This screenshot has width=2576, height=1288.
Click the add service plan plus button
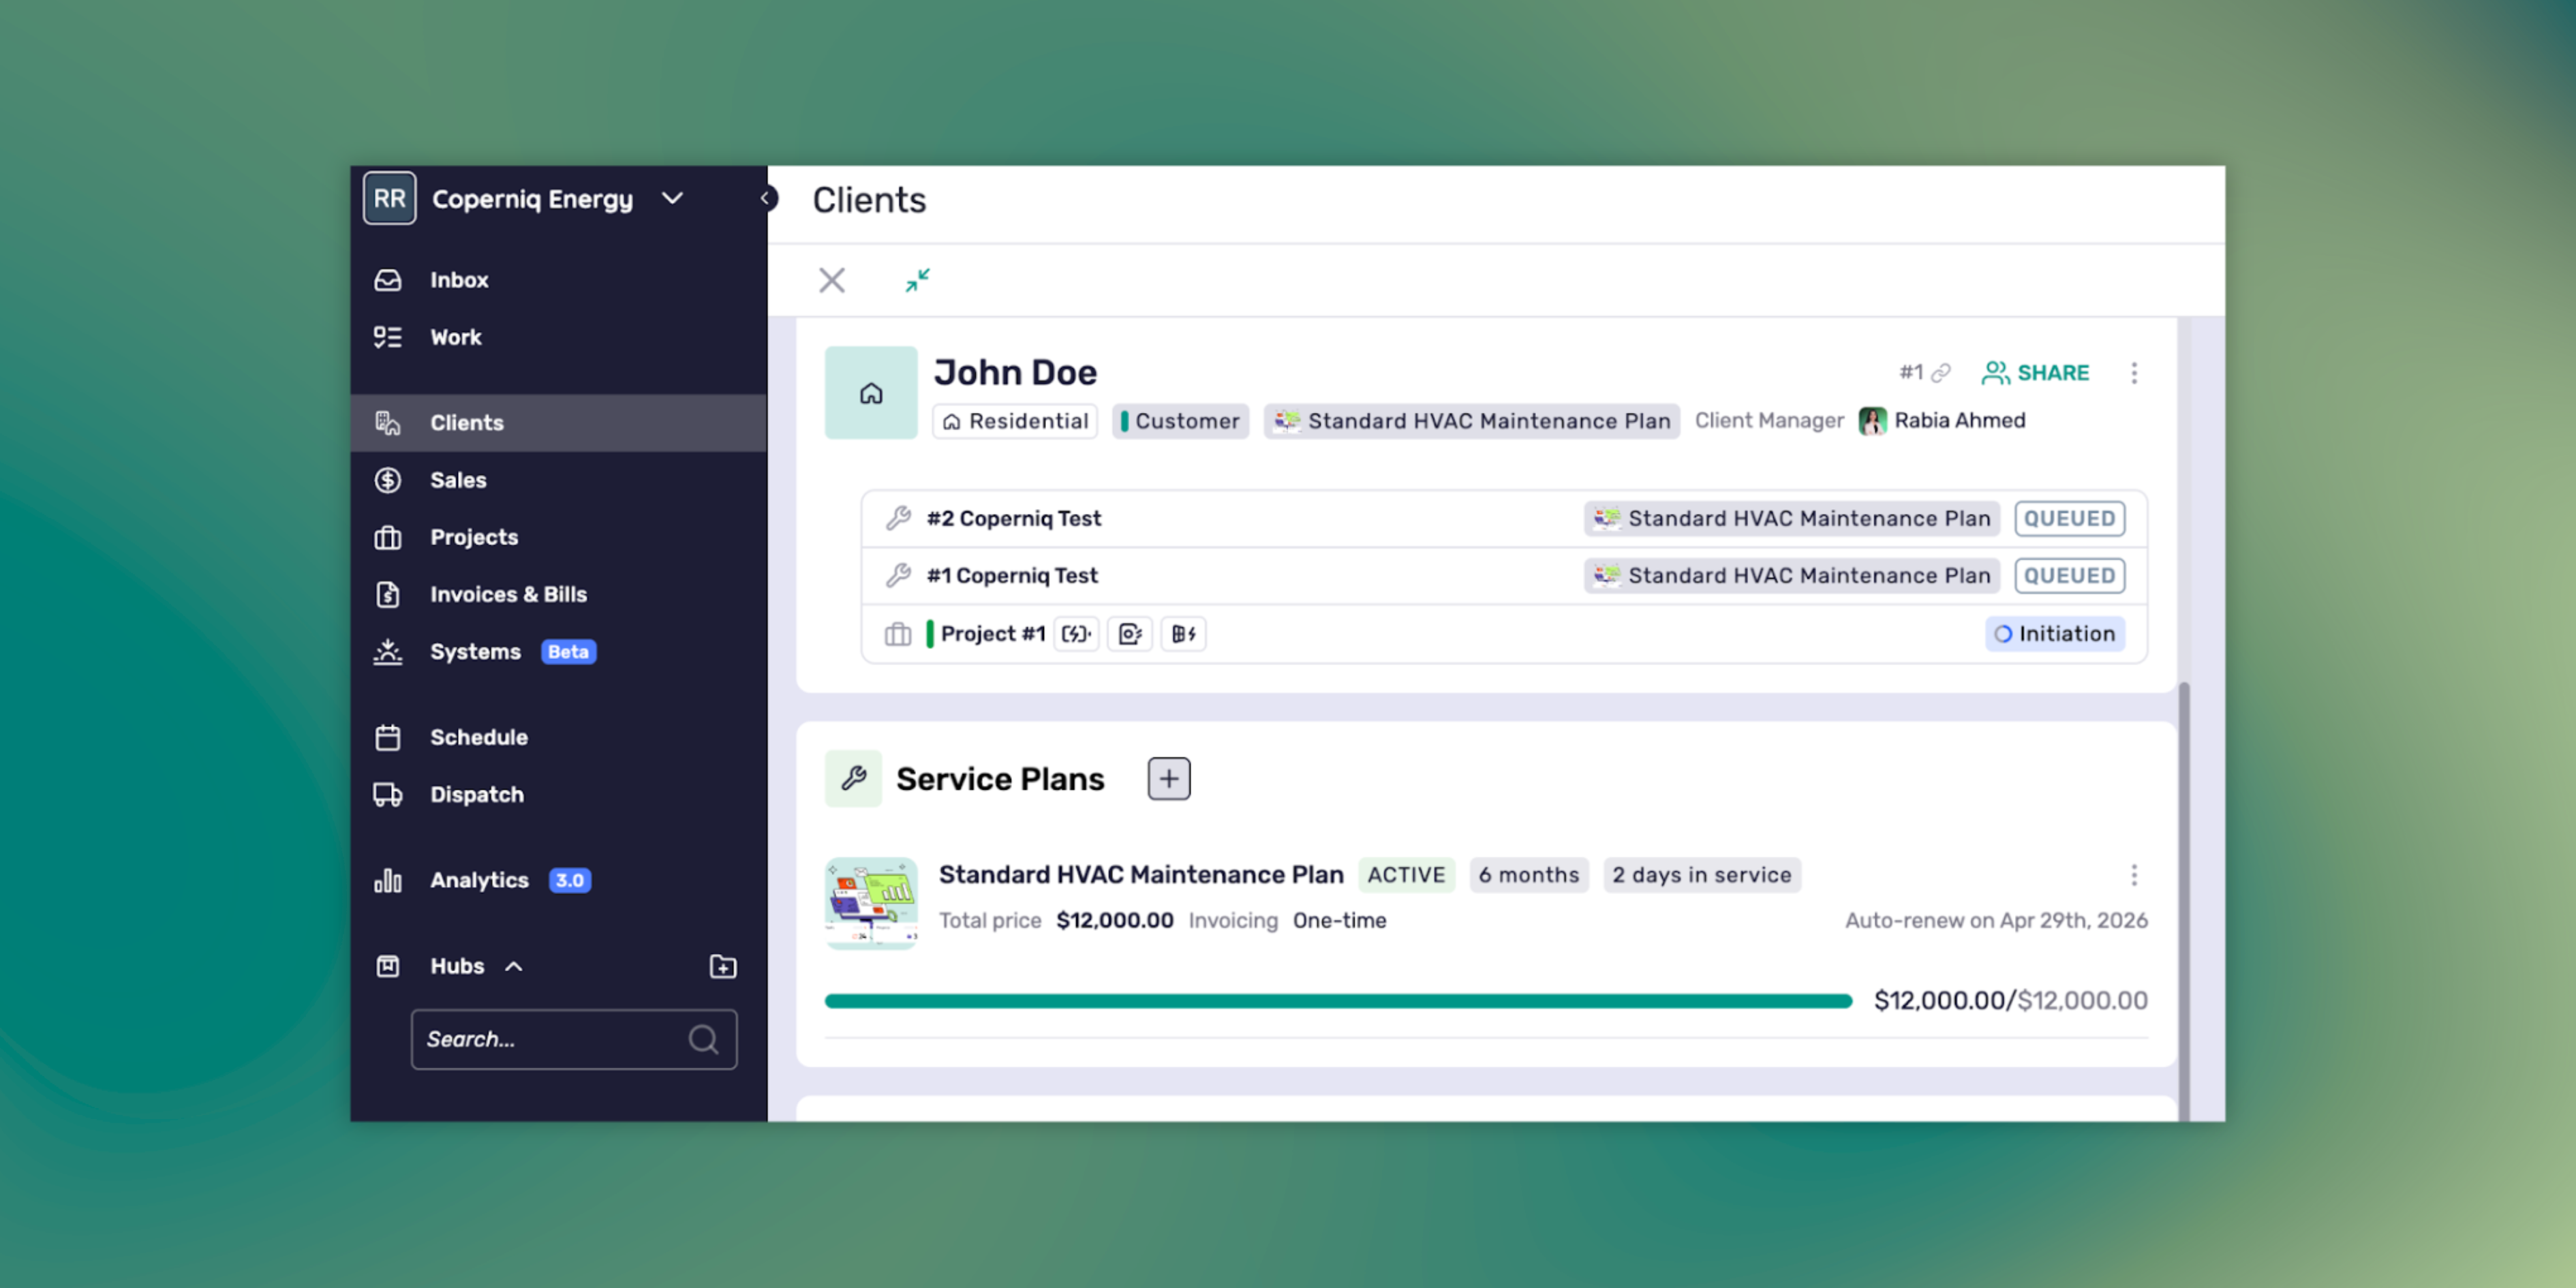click(x=1168, y=778)
